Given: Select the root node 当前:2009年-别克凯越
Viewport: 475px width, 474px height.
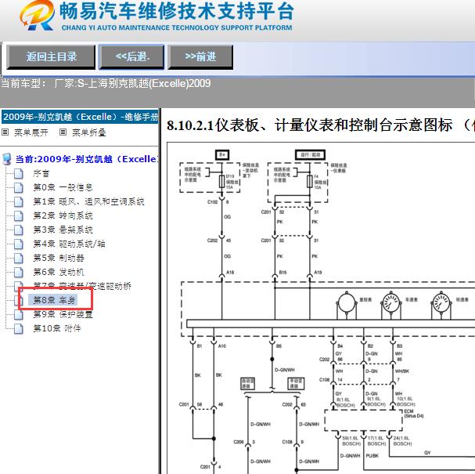Looking at the screenshot, I should pyautogui.click(x=87, y=159).
